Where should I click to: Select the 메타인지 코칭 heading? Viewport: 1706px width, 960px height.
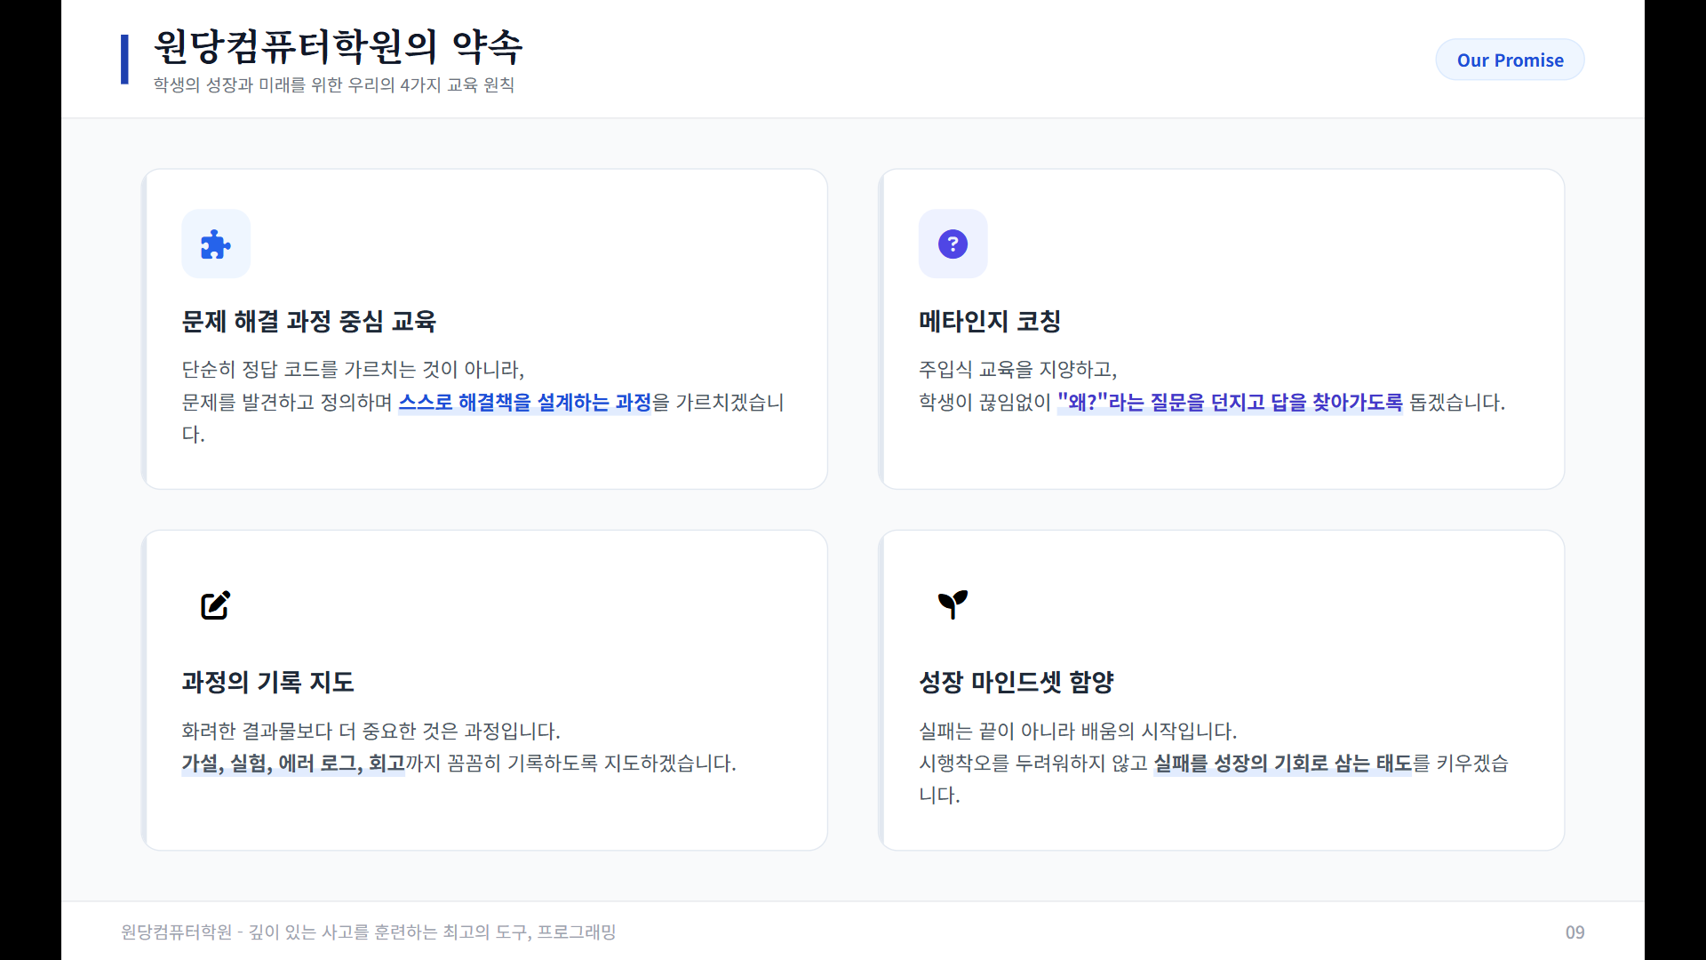click(x=990, y=322)
